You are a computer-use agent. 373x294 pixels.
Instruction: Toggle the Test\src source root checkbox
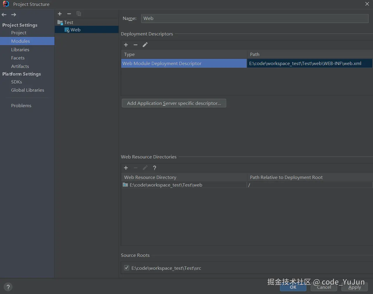(x=127, y=268)
